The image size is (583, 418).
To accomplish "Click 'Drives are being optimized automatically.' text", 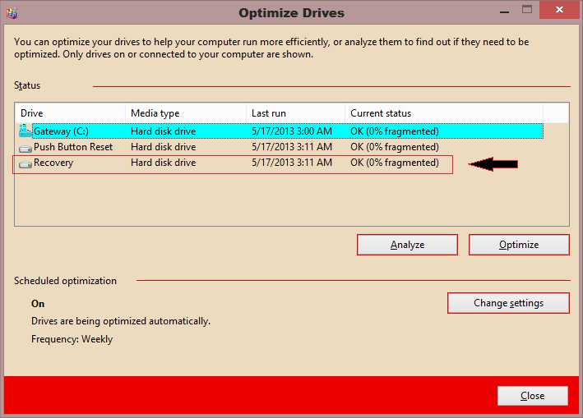I will click(x=121, y=321).
